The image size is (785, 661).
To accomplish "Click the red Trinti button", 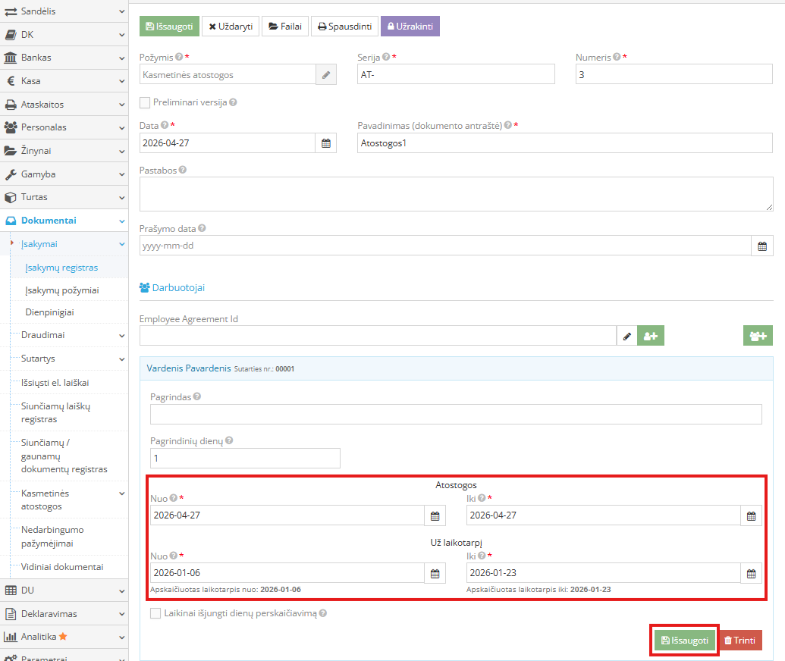I will [x=739, y=641].
